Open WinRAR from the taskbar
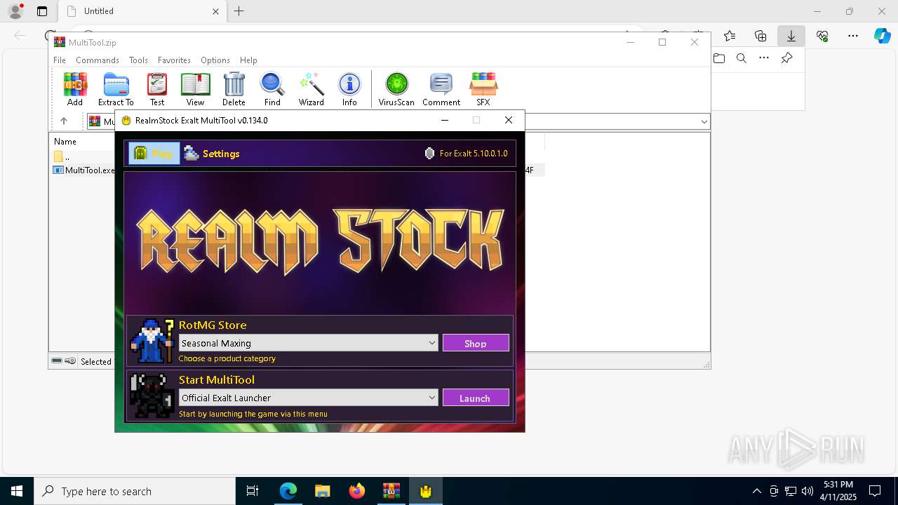 coord(391,491)
